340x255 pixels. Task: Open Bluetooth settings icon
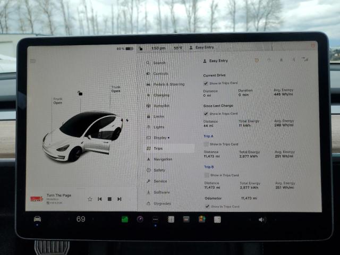click(294, 59)
